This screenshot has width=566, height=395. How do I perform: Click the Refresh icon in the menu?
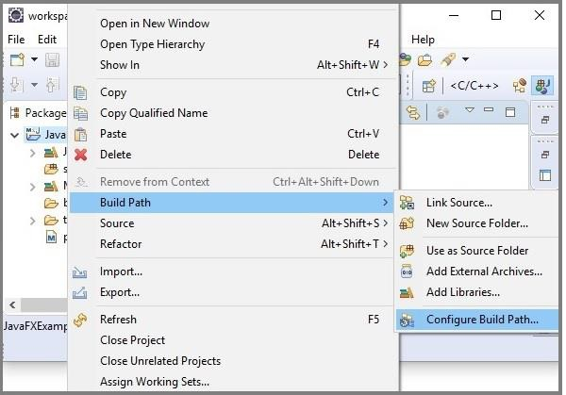(x=81, y=320)
